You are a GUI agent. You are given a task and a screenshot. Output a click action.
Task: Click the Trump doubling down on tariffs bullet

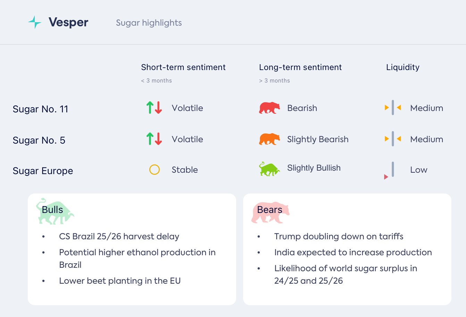(x=339, y=237)
